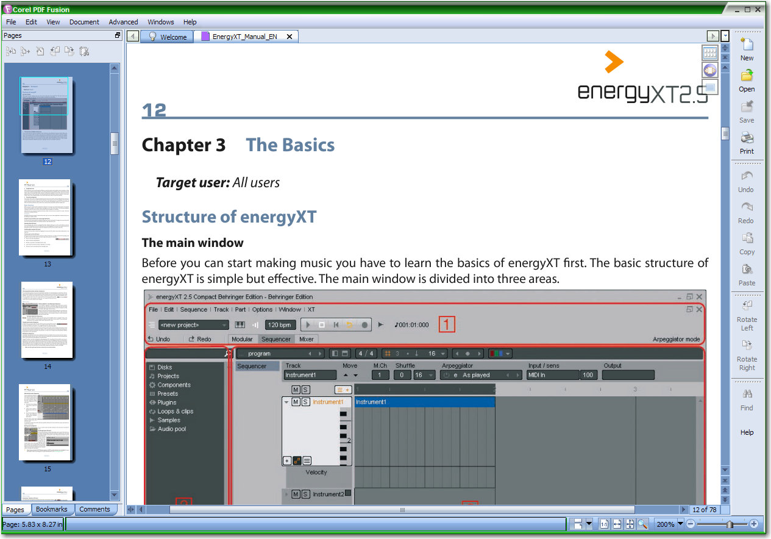Click the New document icon
The height and width of the screenshot is (539, 771).
pyautogui.click(x=747, y=45)
